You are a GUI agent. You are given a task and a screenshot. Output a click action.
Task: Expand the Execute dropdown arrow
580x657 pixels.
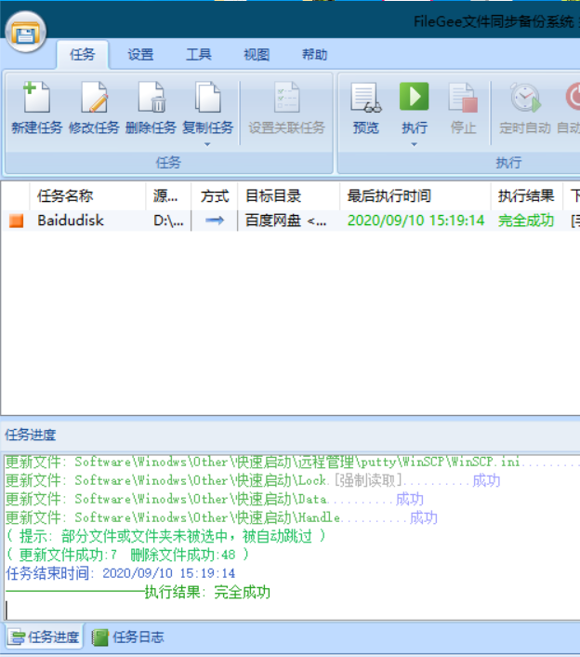click(415, 144)
